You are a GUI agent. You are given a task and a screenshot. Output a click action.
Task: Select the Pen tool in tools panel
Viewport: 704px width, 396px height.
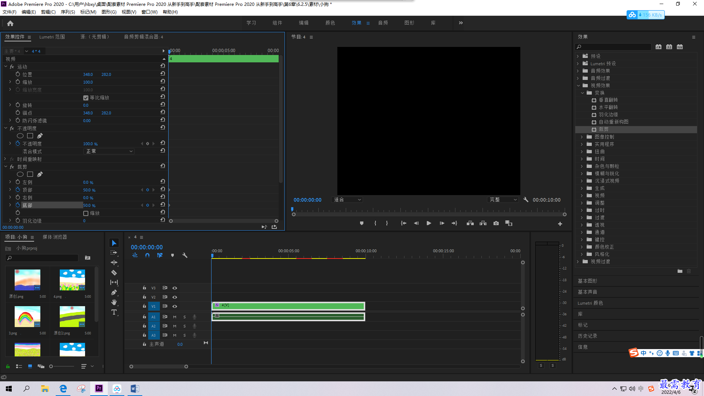click(x=114, y=292)
